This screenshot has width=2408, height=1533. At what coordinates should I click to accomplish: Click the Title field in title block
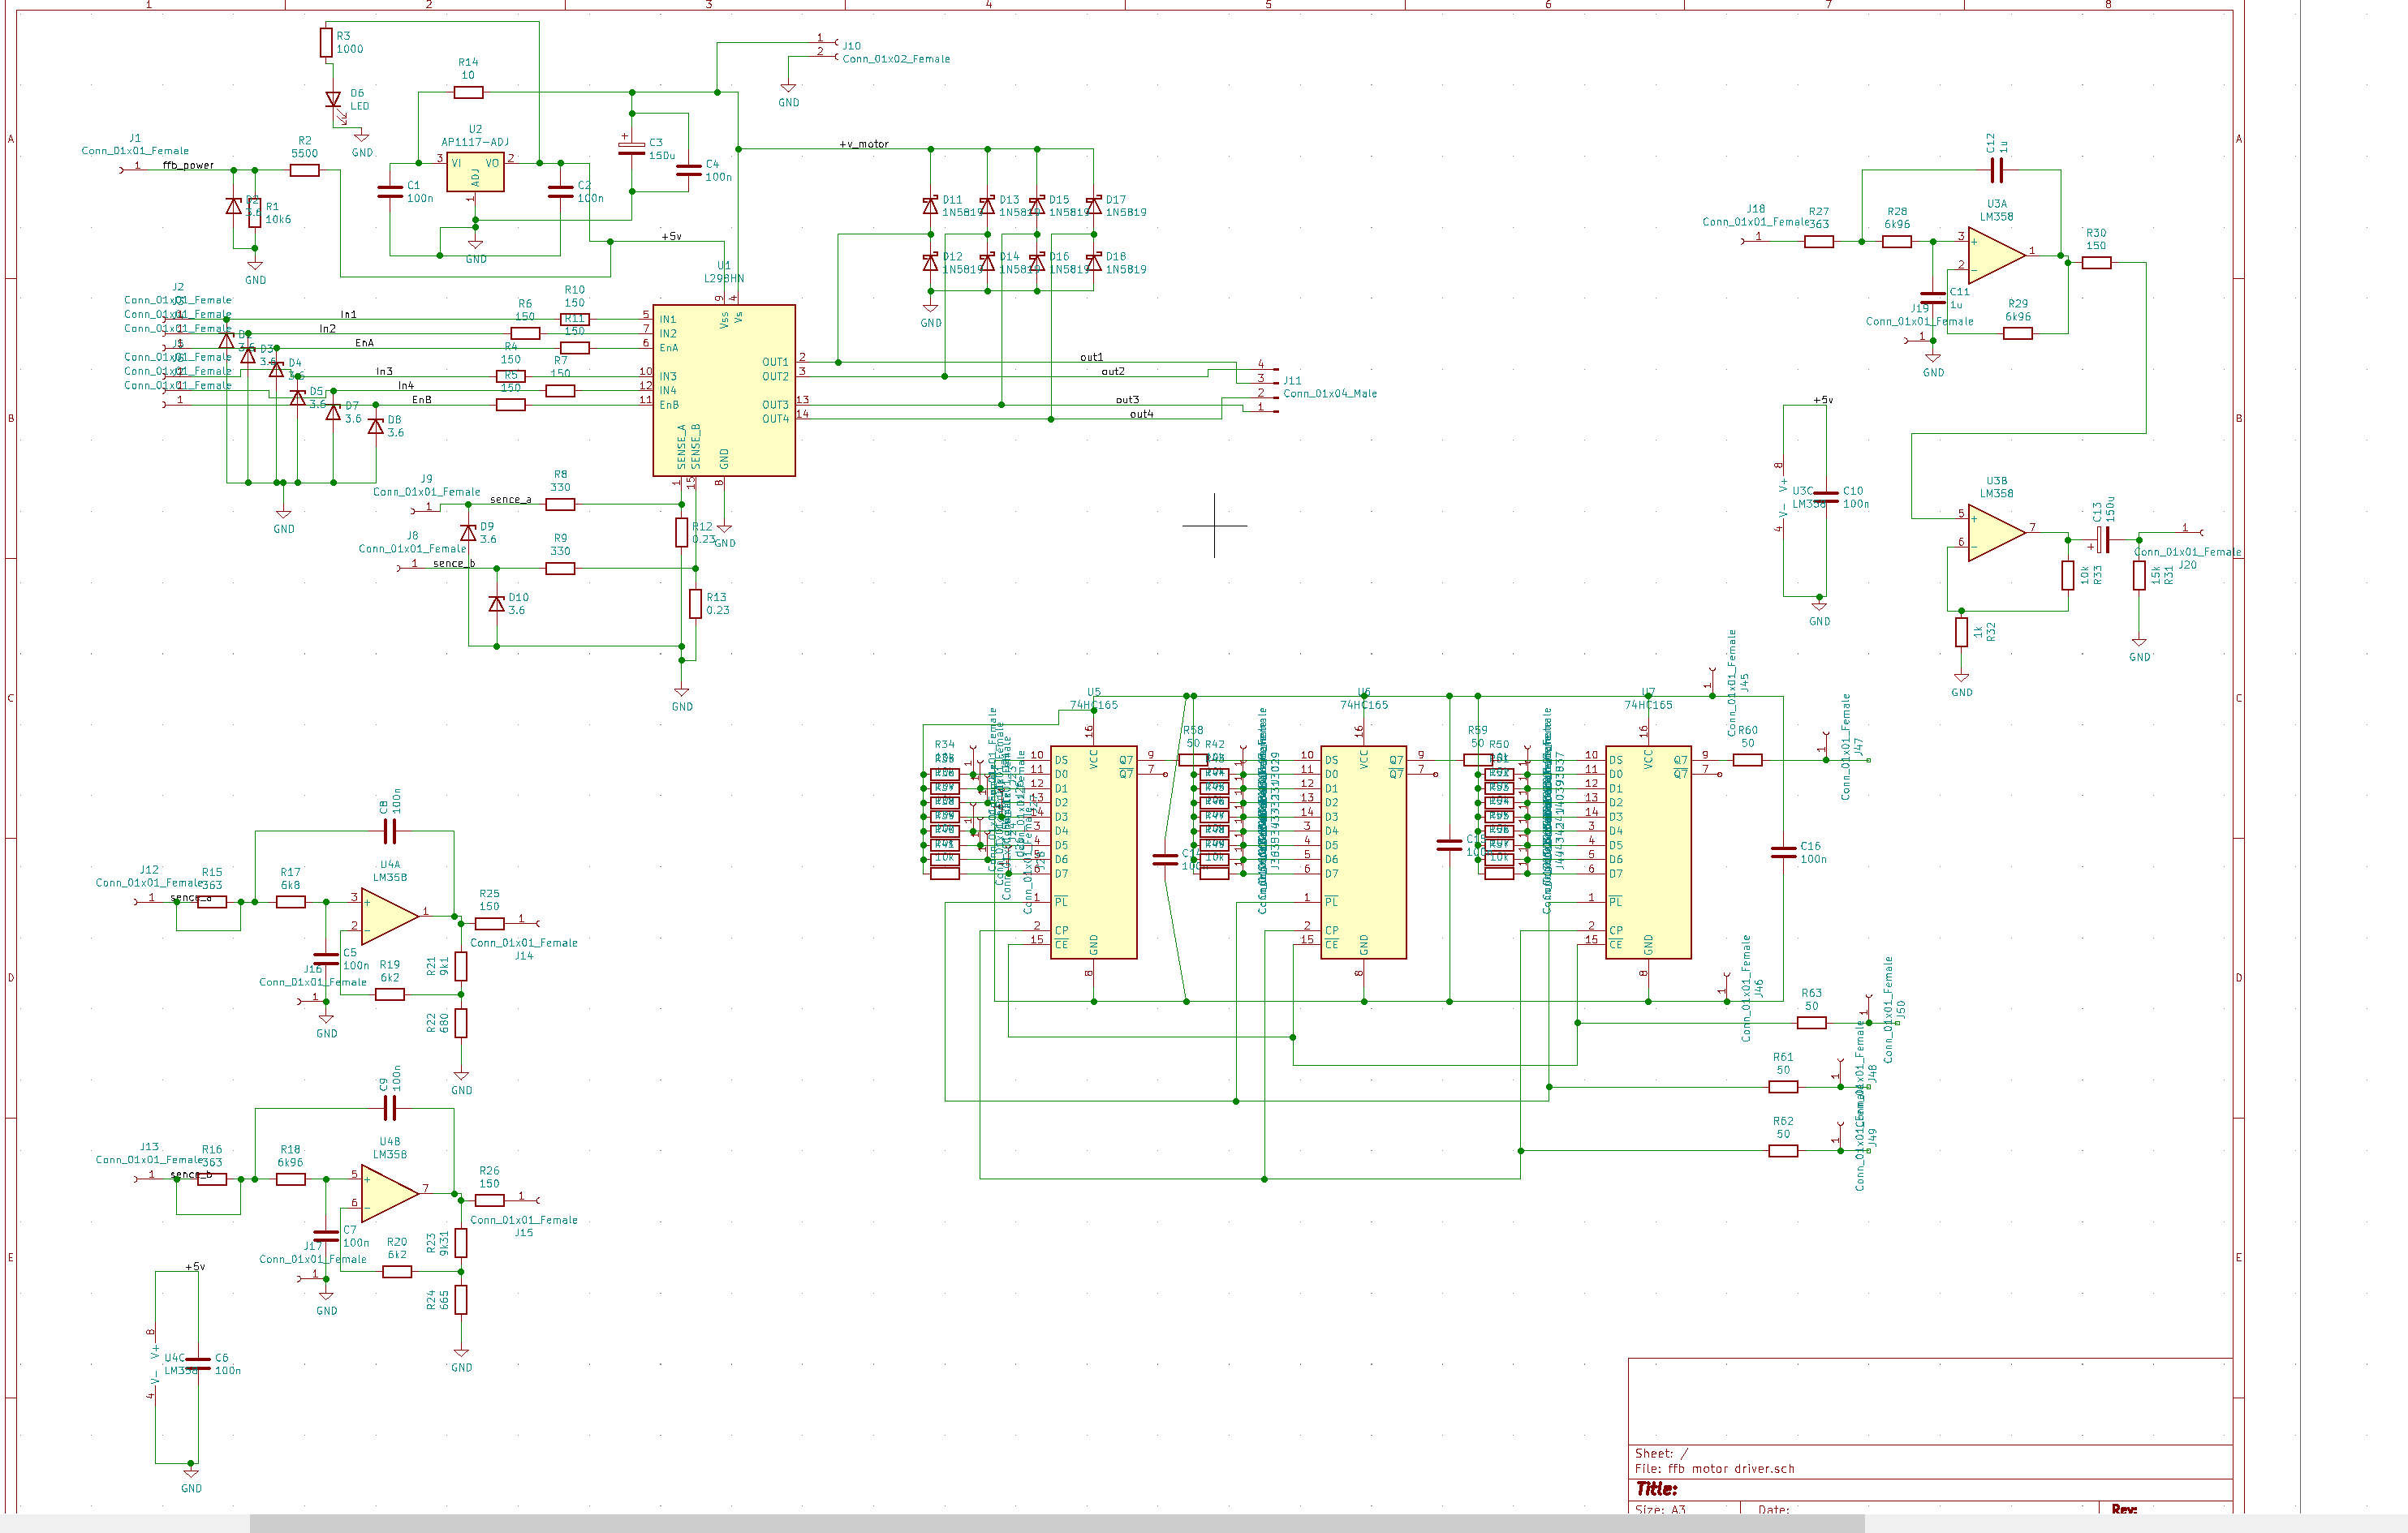tap(1656, 1489)
